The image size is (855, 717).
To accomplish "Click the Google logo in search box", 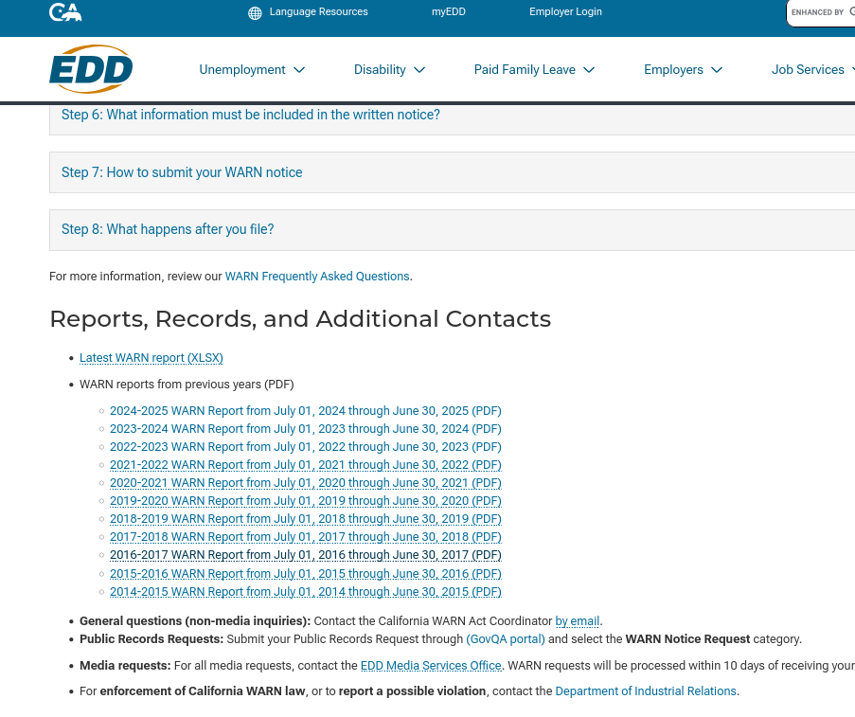I will tap(851, 12).
